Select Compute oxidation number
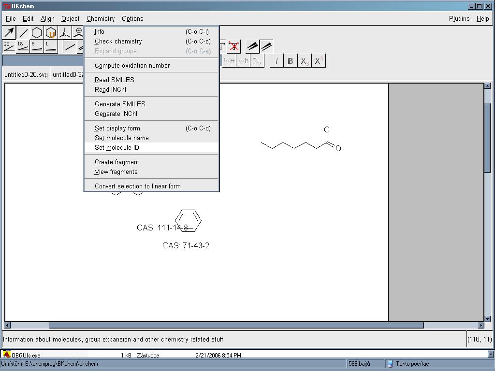This screenshot has width=495, height=371. 151,65
